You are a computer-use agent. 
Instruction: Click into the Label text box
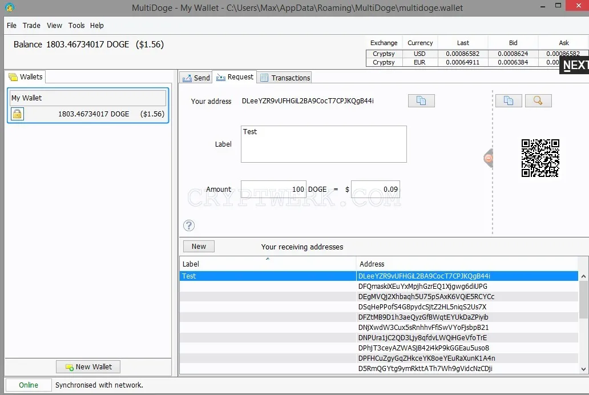coord(324,144)
